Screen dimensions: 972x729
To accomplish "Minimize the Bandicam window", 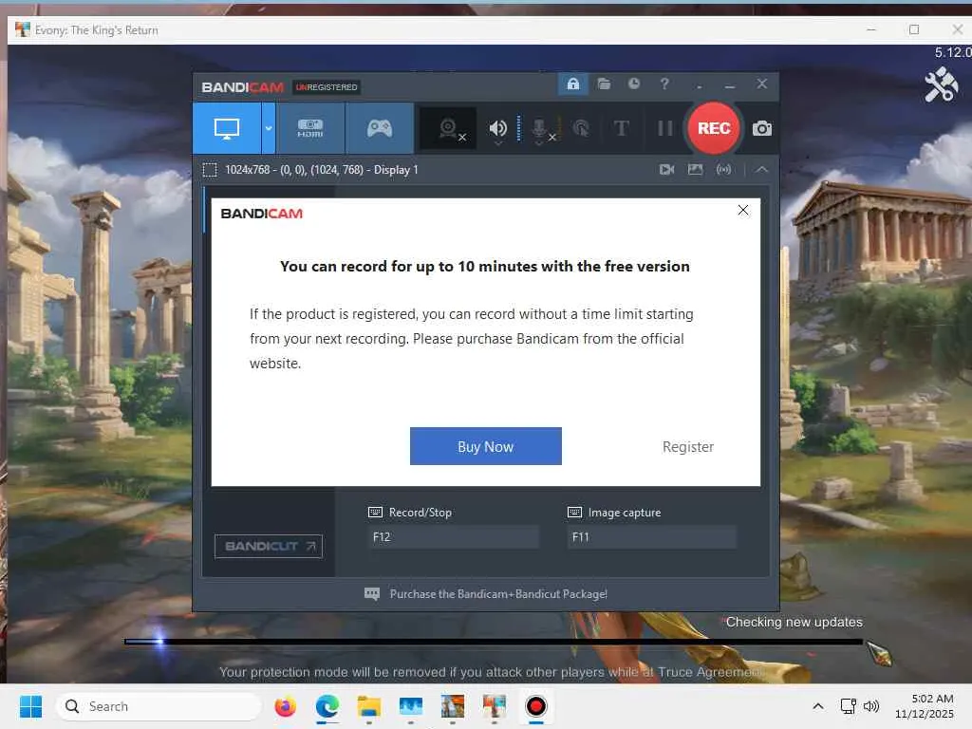I will click(730, 84).
